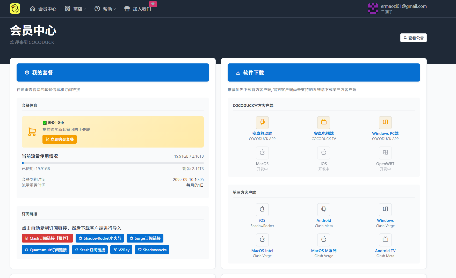Screen dimensions: 456x278
Task: Select the Android Clash Meta icon
Action: [x=324, y=209]
